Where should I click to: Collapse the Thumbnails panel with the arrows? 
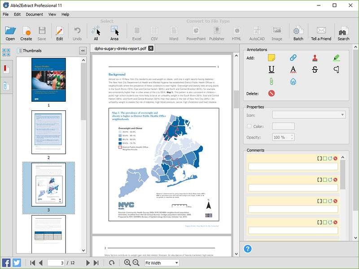83,51
